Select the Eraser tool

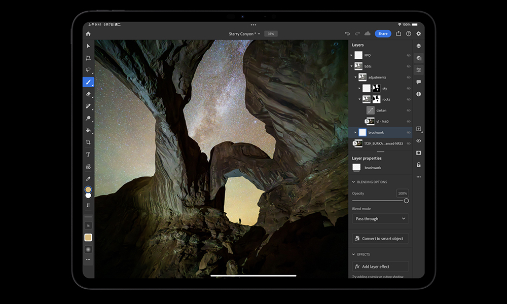point(88,94)
